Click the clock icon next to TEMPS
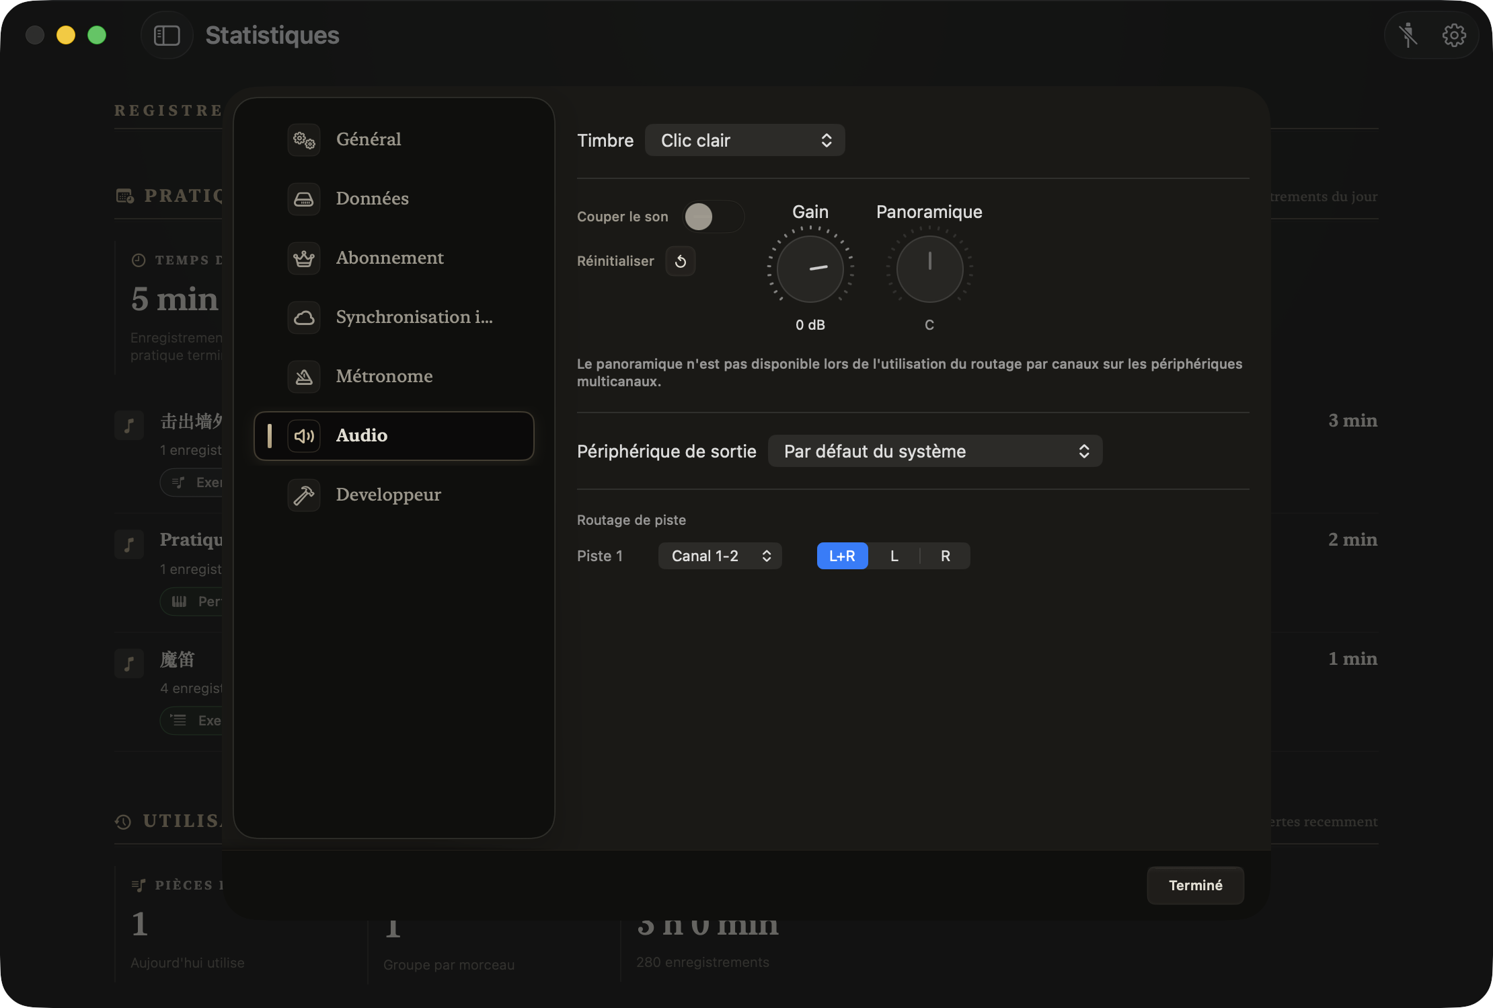Screen dimensions: 1493x1008 [139, 260]
